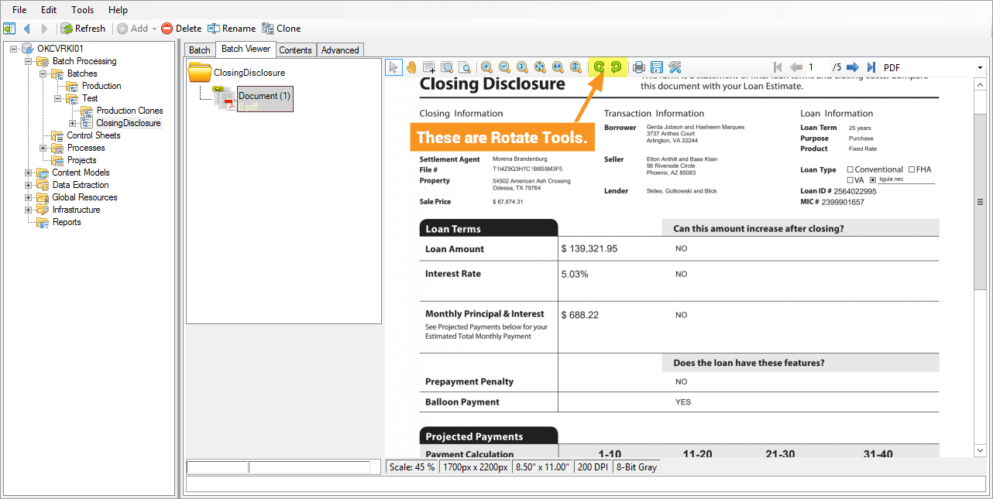Open the Tools menu
Screen dimensions: 993x499
(x=82, y=10)
